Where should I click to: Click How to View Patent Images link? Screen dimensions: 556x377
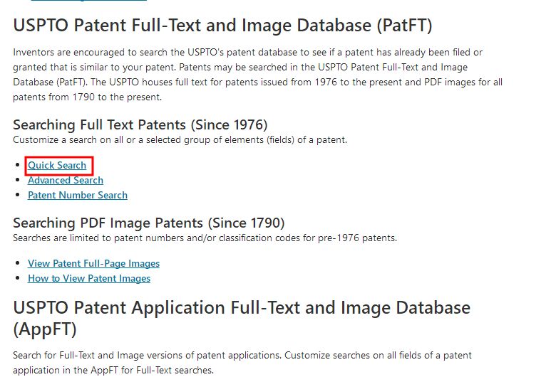[x=89, y=278]
